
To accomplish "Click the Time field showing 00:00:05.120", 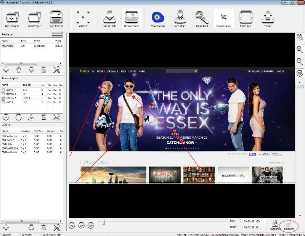I will click(x=254, y=222).
